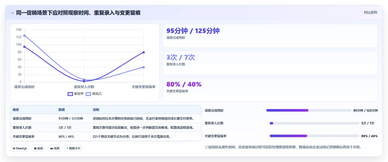Image resolution: width=388 pixels, height=162 pixels.
Task: Click the description starting 该指标对比本次模拟任务
Action: tap(143, 119)
